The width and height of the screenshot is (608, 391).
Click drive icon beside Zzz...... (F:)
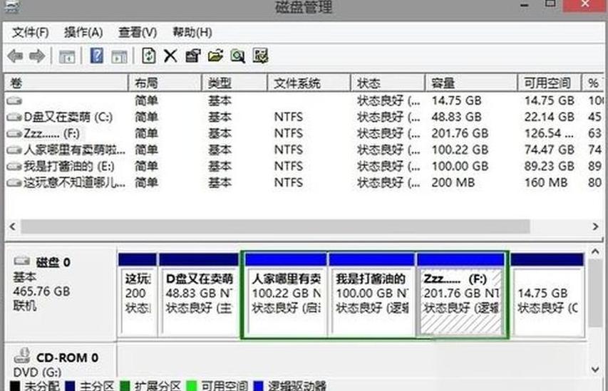14,134
